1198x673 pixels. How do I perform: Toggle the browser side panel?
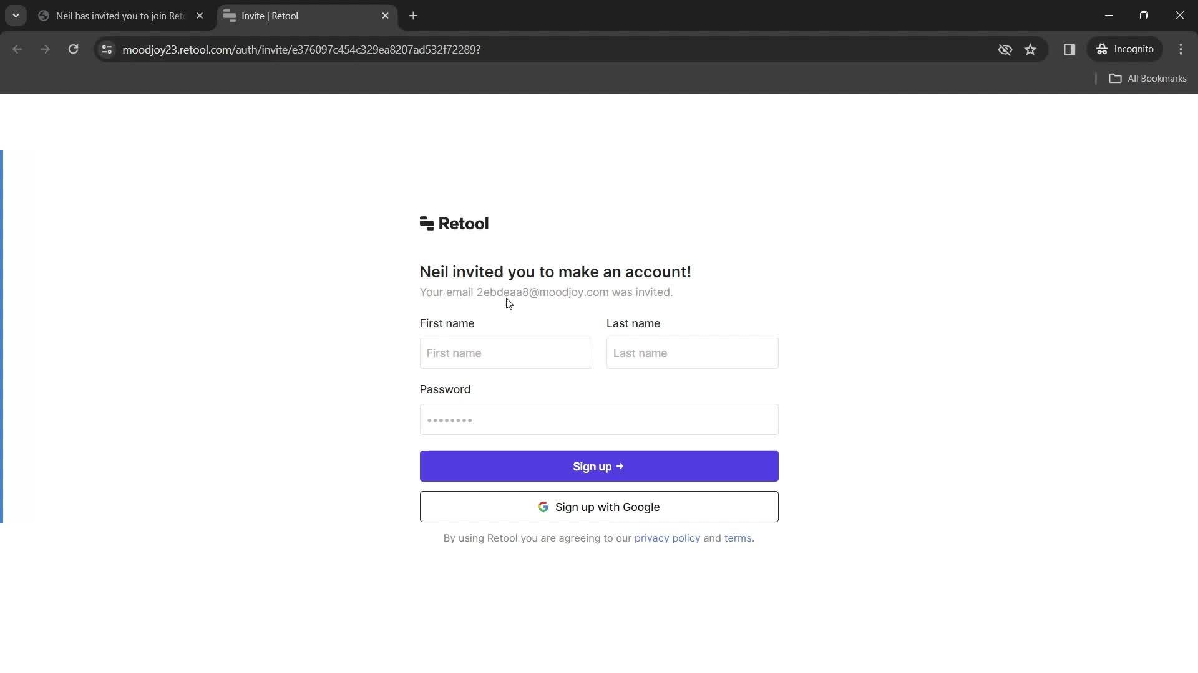pyautogui.click(x=1069, y=49)
